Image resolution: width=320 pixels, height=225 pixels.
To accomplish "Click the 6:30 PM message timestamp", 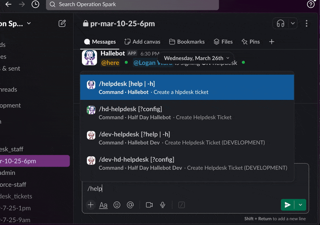I will click(150, 54).
